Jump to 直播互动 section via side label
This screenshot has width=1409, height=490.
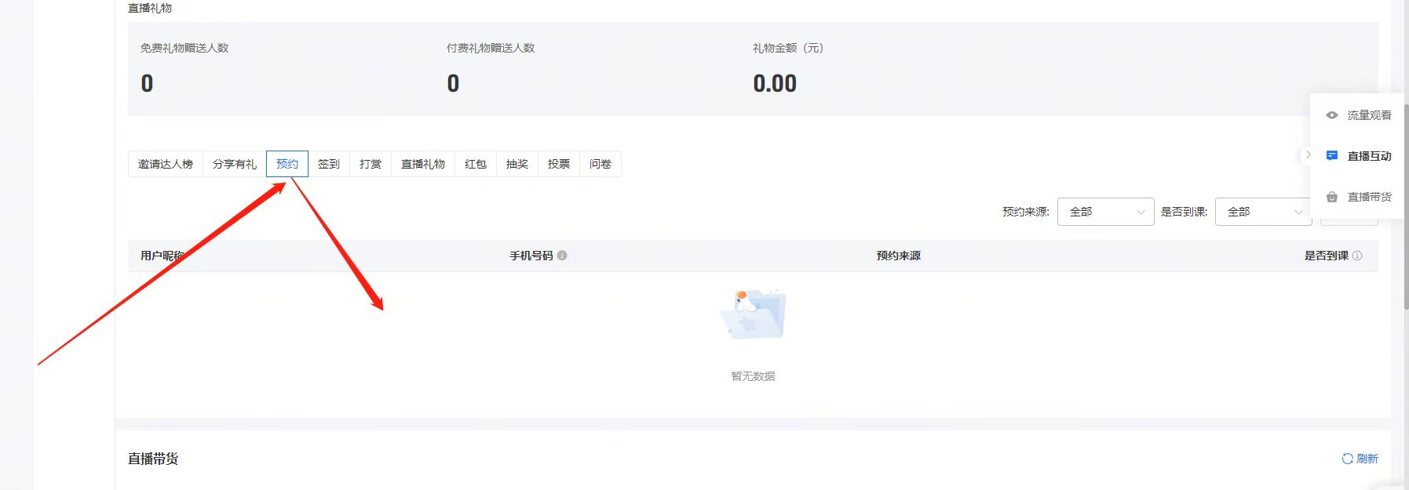tap(1369, 156)
